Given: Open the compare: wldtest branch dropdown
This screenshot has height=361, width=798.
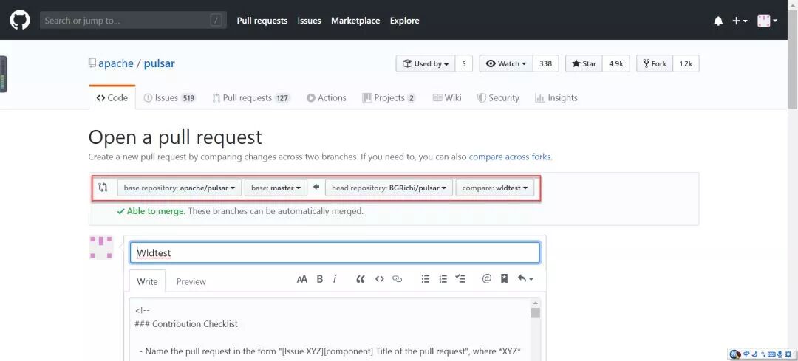Looking at the screenshot, I should pos(494,188).
